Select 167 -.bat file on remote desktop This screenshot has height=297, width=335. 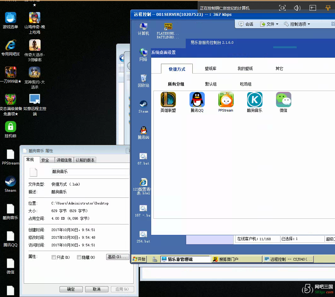pyautogui.click(x=143, y=211)
